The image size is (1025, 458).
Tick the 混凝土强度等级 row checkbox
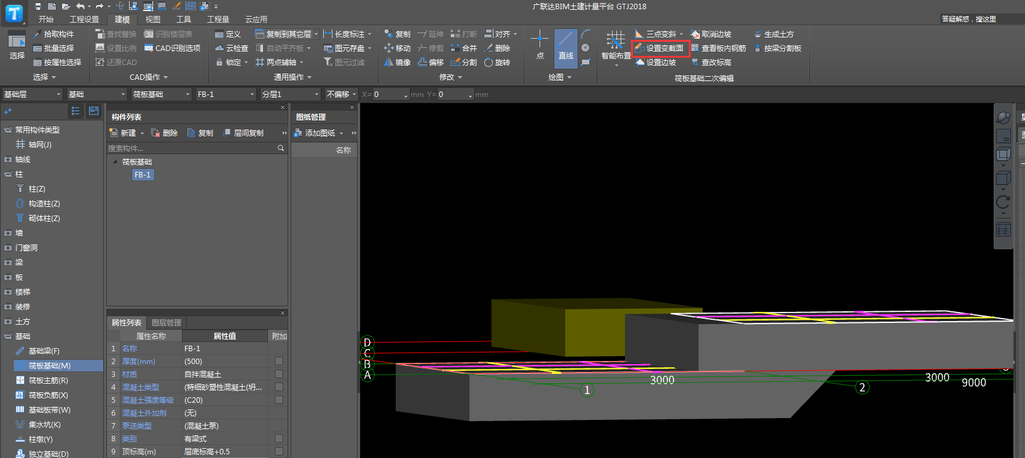coord(279,400)
